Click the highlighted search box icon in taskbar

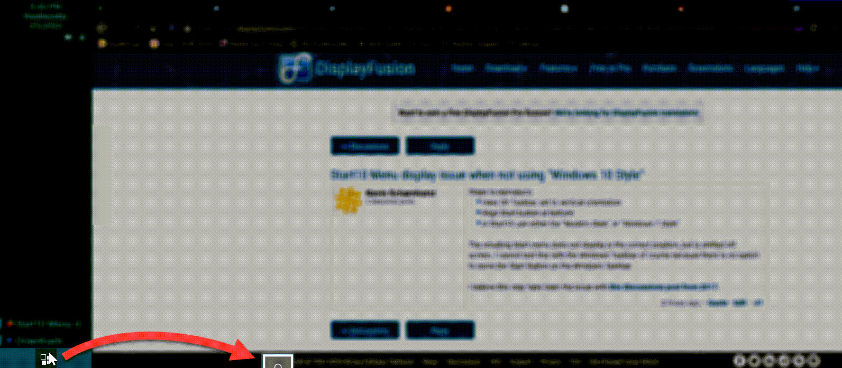pyautogui.click(x=278, y=362)
